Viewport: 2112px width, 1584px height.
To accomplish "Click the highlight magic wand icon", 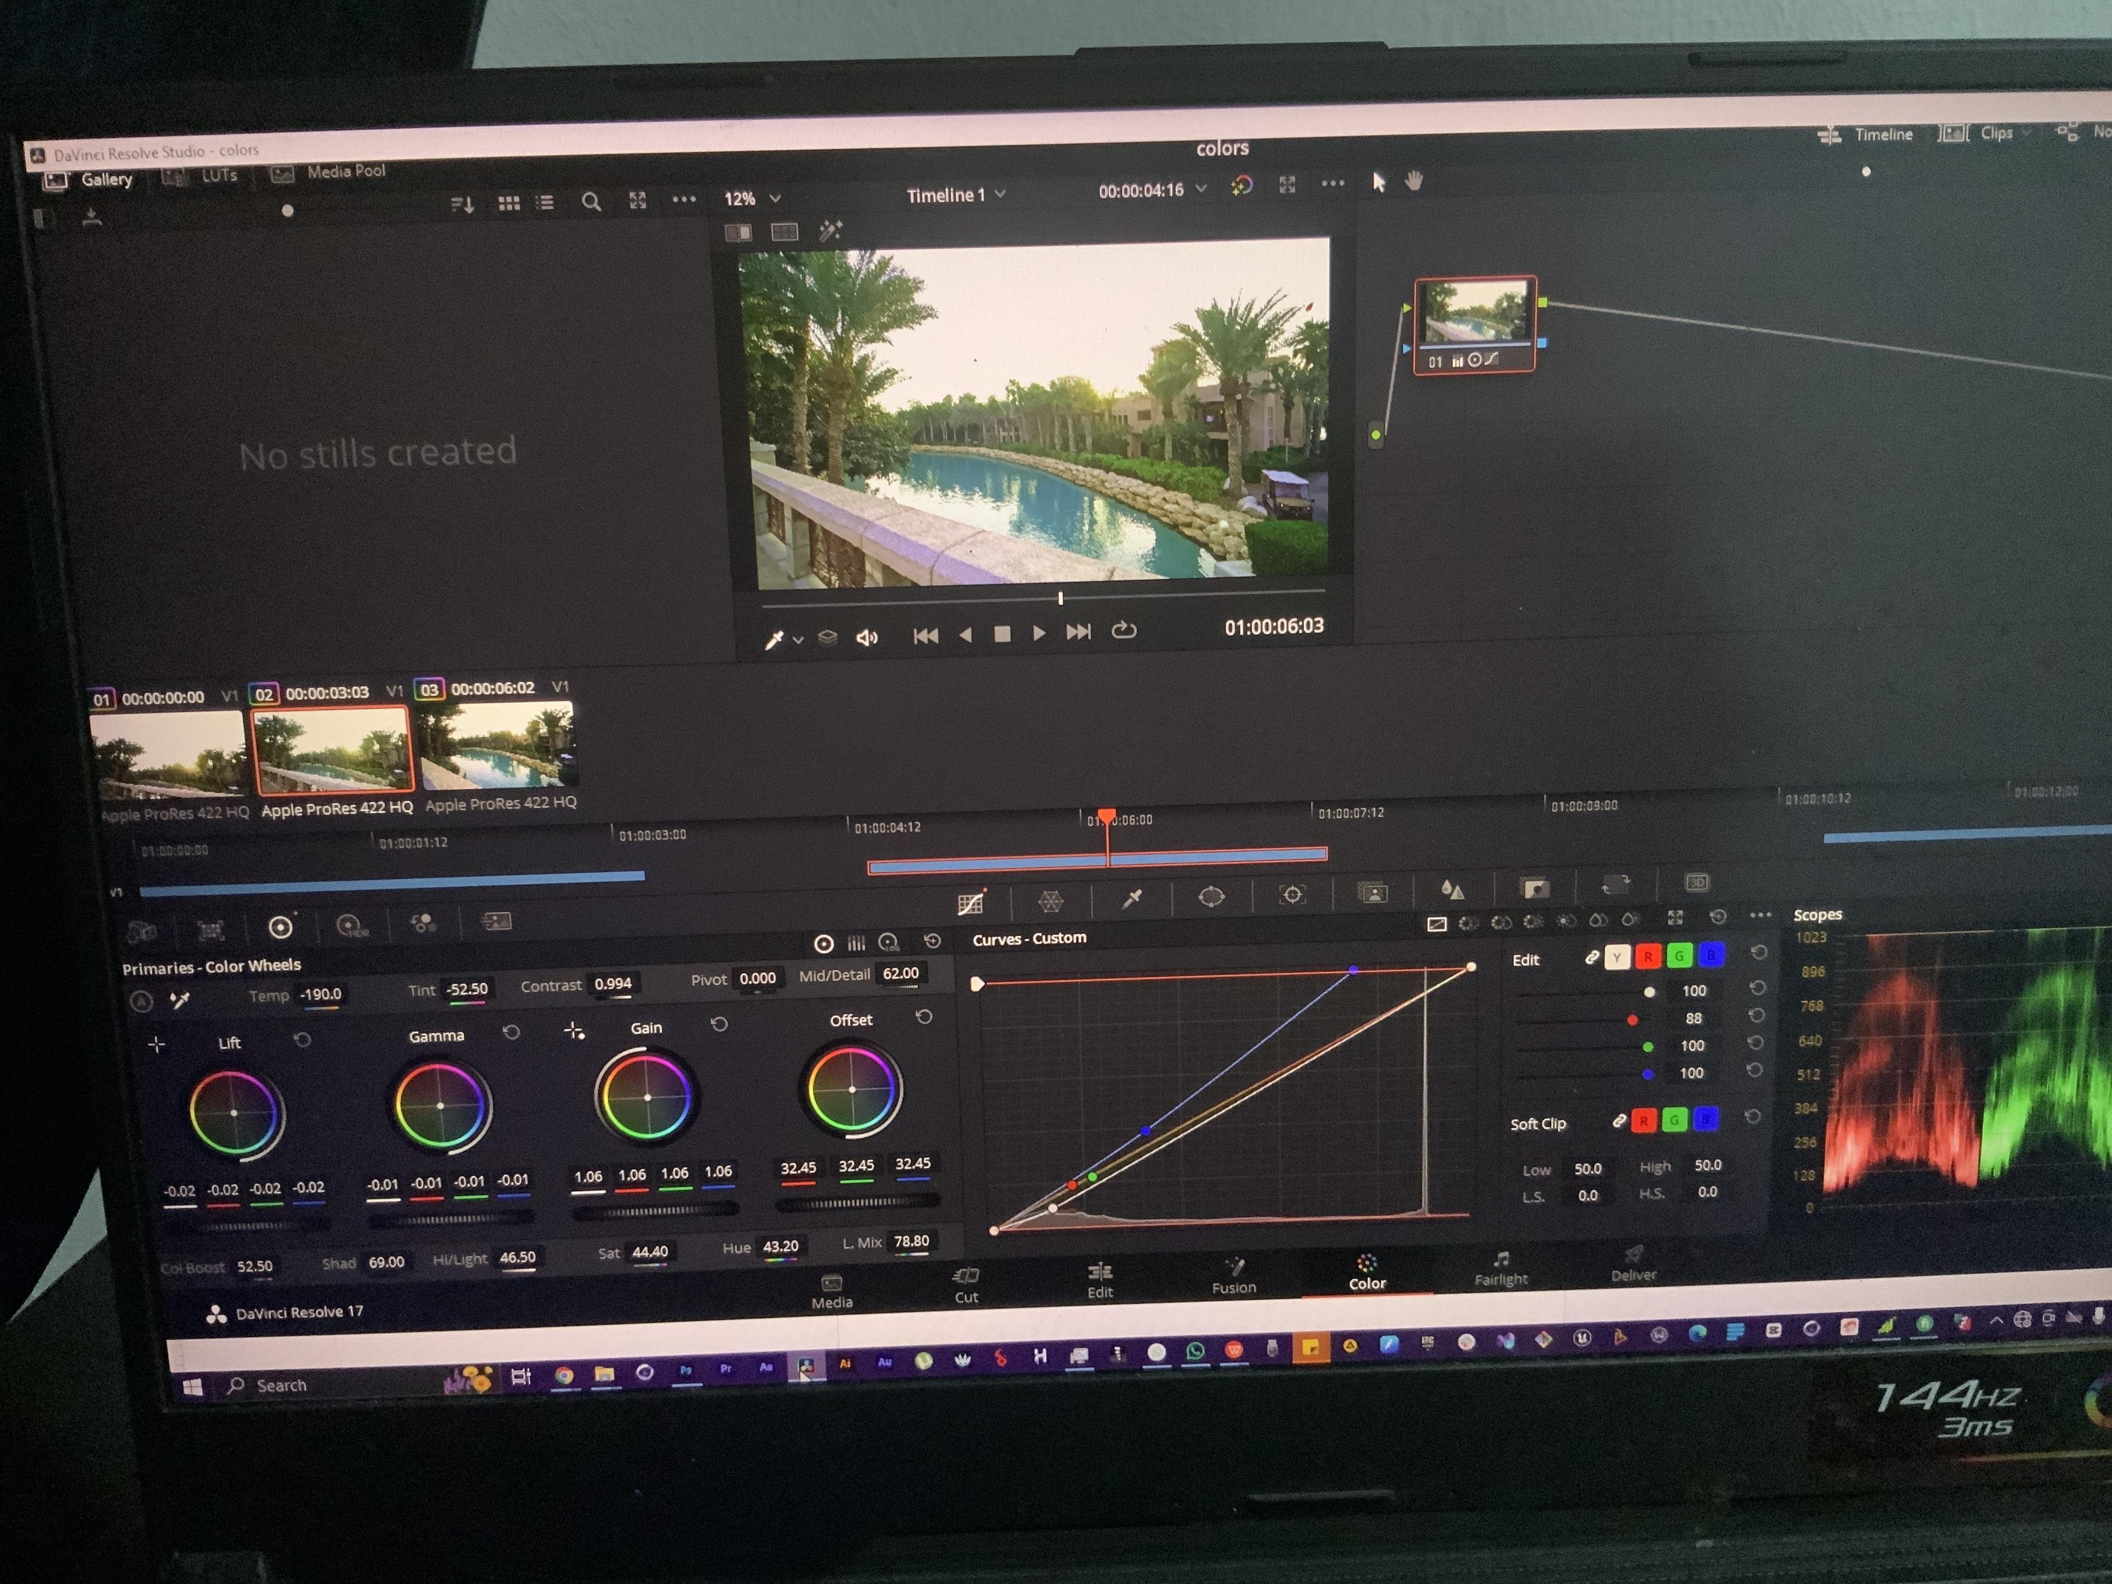I will tap(830, 230).
